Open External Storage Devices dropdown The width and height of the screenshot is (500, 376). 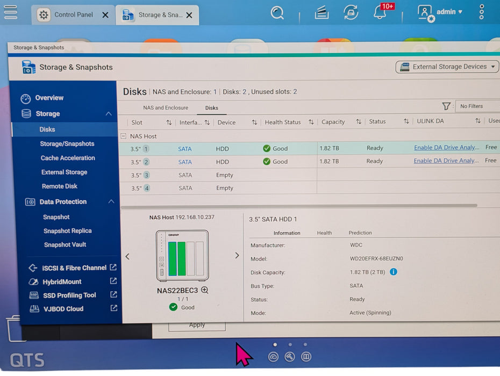click(447, 67)
